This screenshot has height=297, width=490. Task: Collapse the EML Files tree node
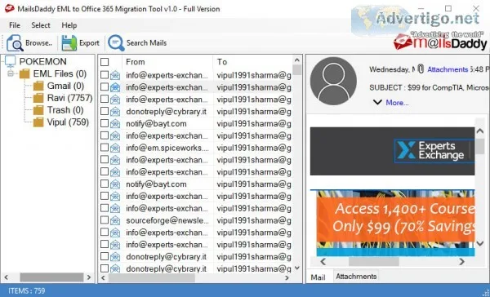tap(11, 74)
